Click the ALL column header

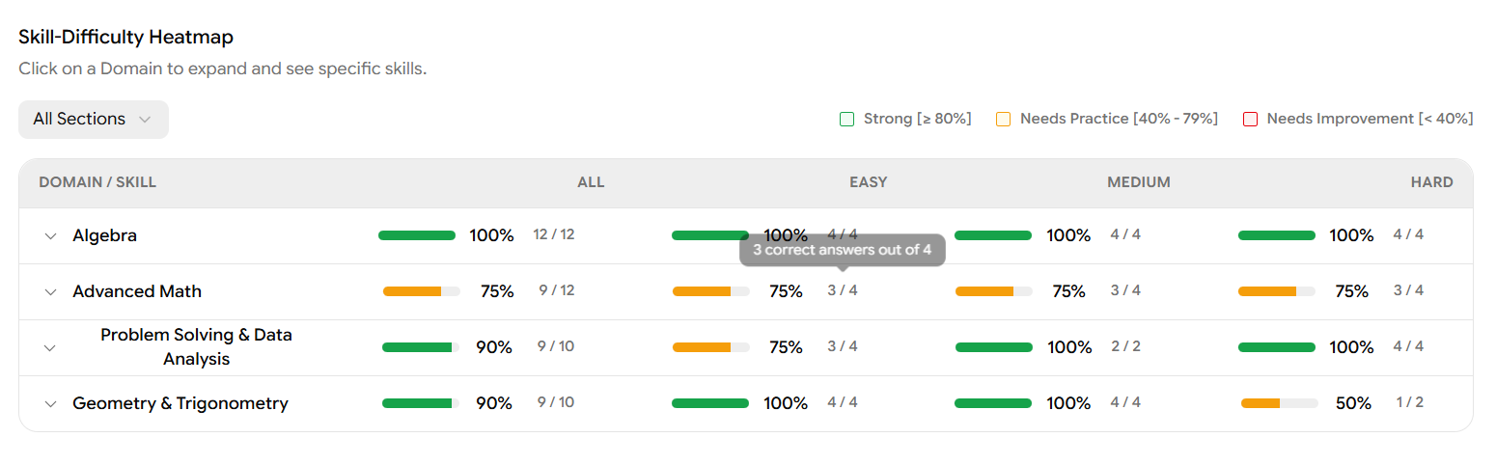pos(591,182)
